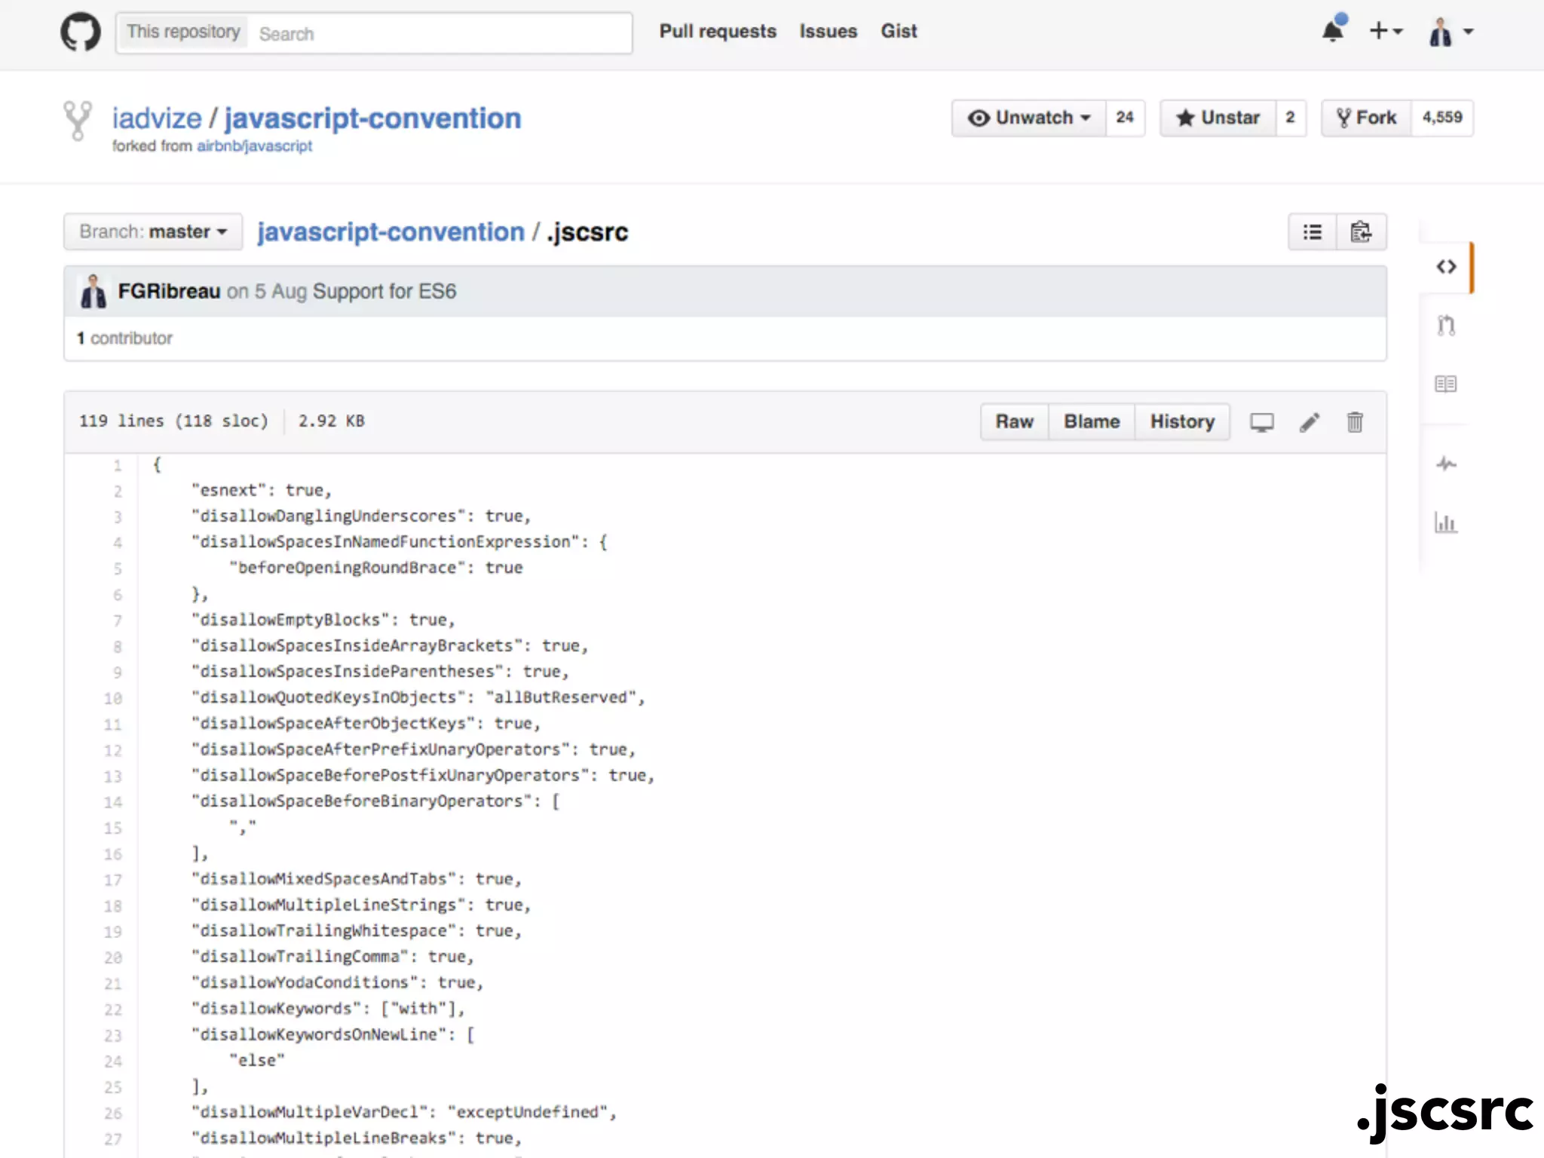Open the notifications bell
The width and height of the screenshot is (1544, 1158).
[x=1333, y=31]
